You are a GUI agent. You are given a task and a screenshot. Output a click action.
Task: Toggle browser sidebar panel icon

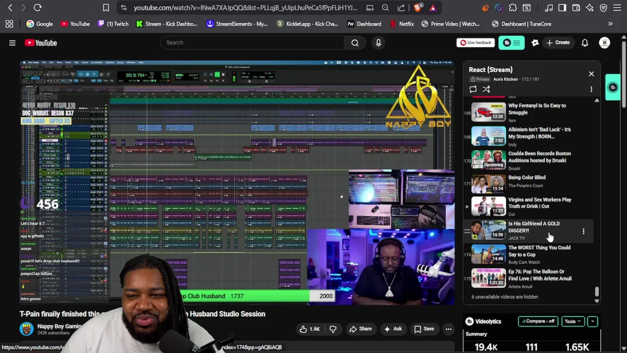pyautogui.click(x=562, y=8)
